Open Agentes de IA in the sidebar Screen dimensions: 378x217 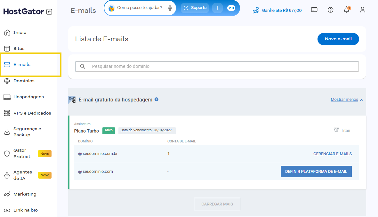pyautogui.click(x=22, y=175)
